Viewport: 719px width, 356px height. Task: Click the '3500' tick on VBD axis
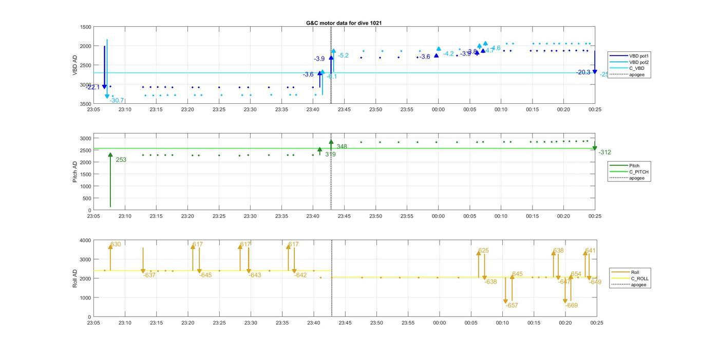click(x=85, y=104)
